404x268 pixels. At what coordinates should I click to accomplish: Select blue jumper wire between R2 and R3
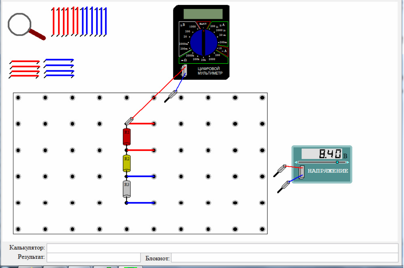(x=140, y=176)
